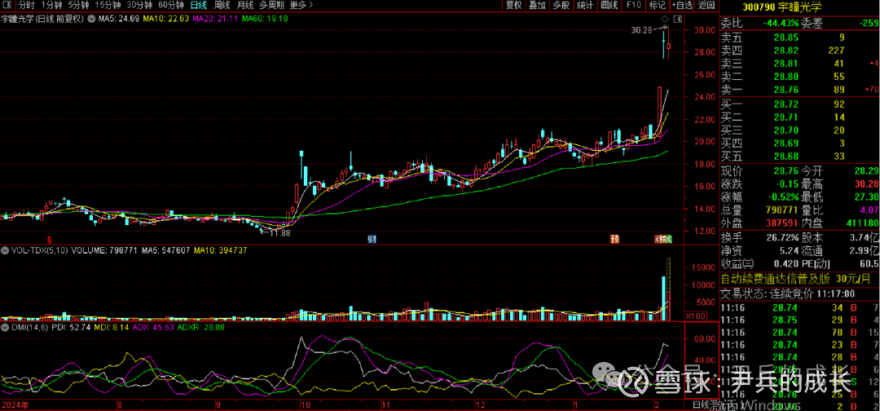Image resolution: width=880 pixels, height=411 pixels.
Task: Select the 卖五 28.85 order row
Action: [799, 38]
